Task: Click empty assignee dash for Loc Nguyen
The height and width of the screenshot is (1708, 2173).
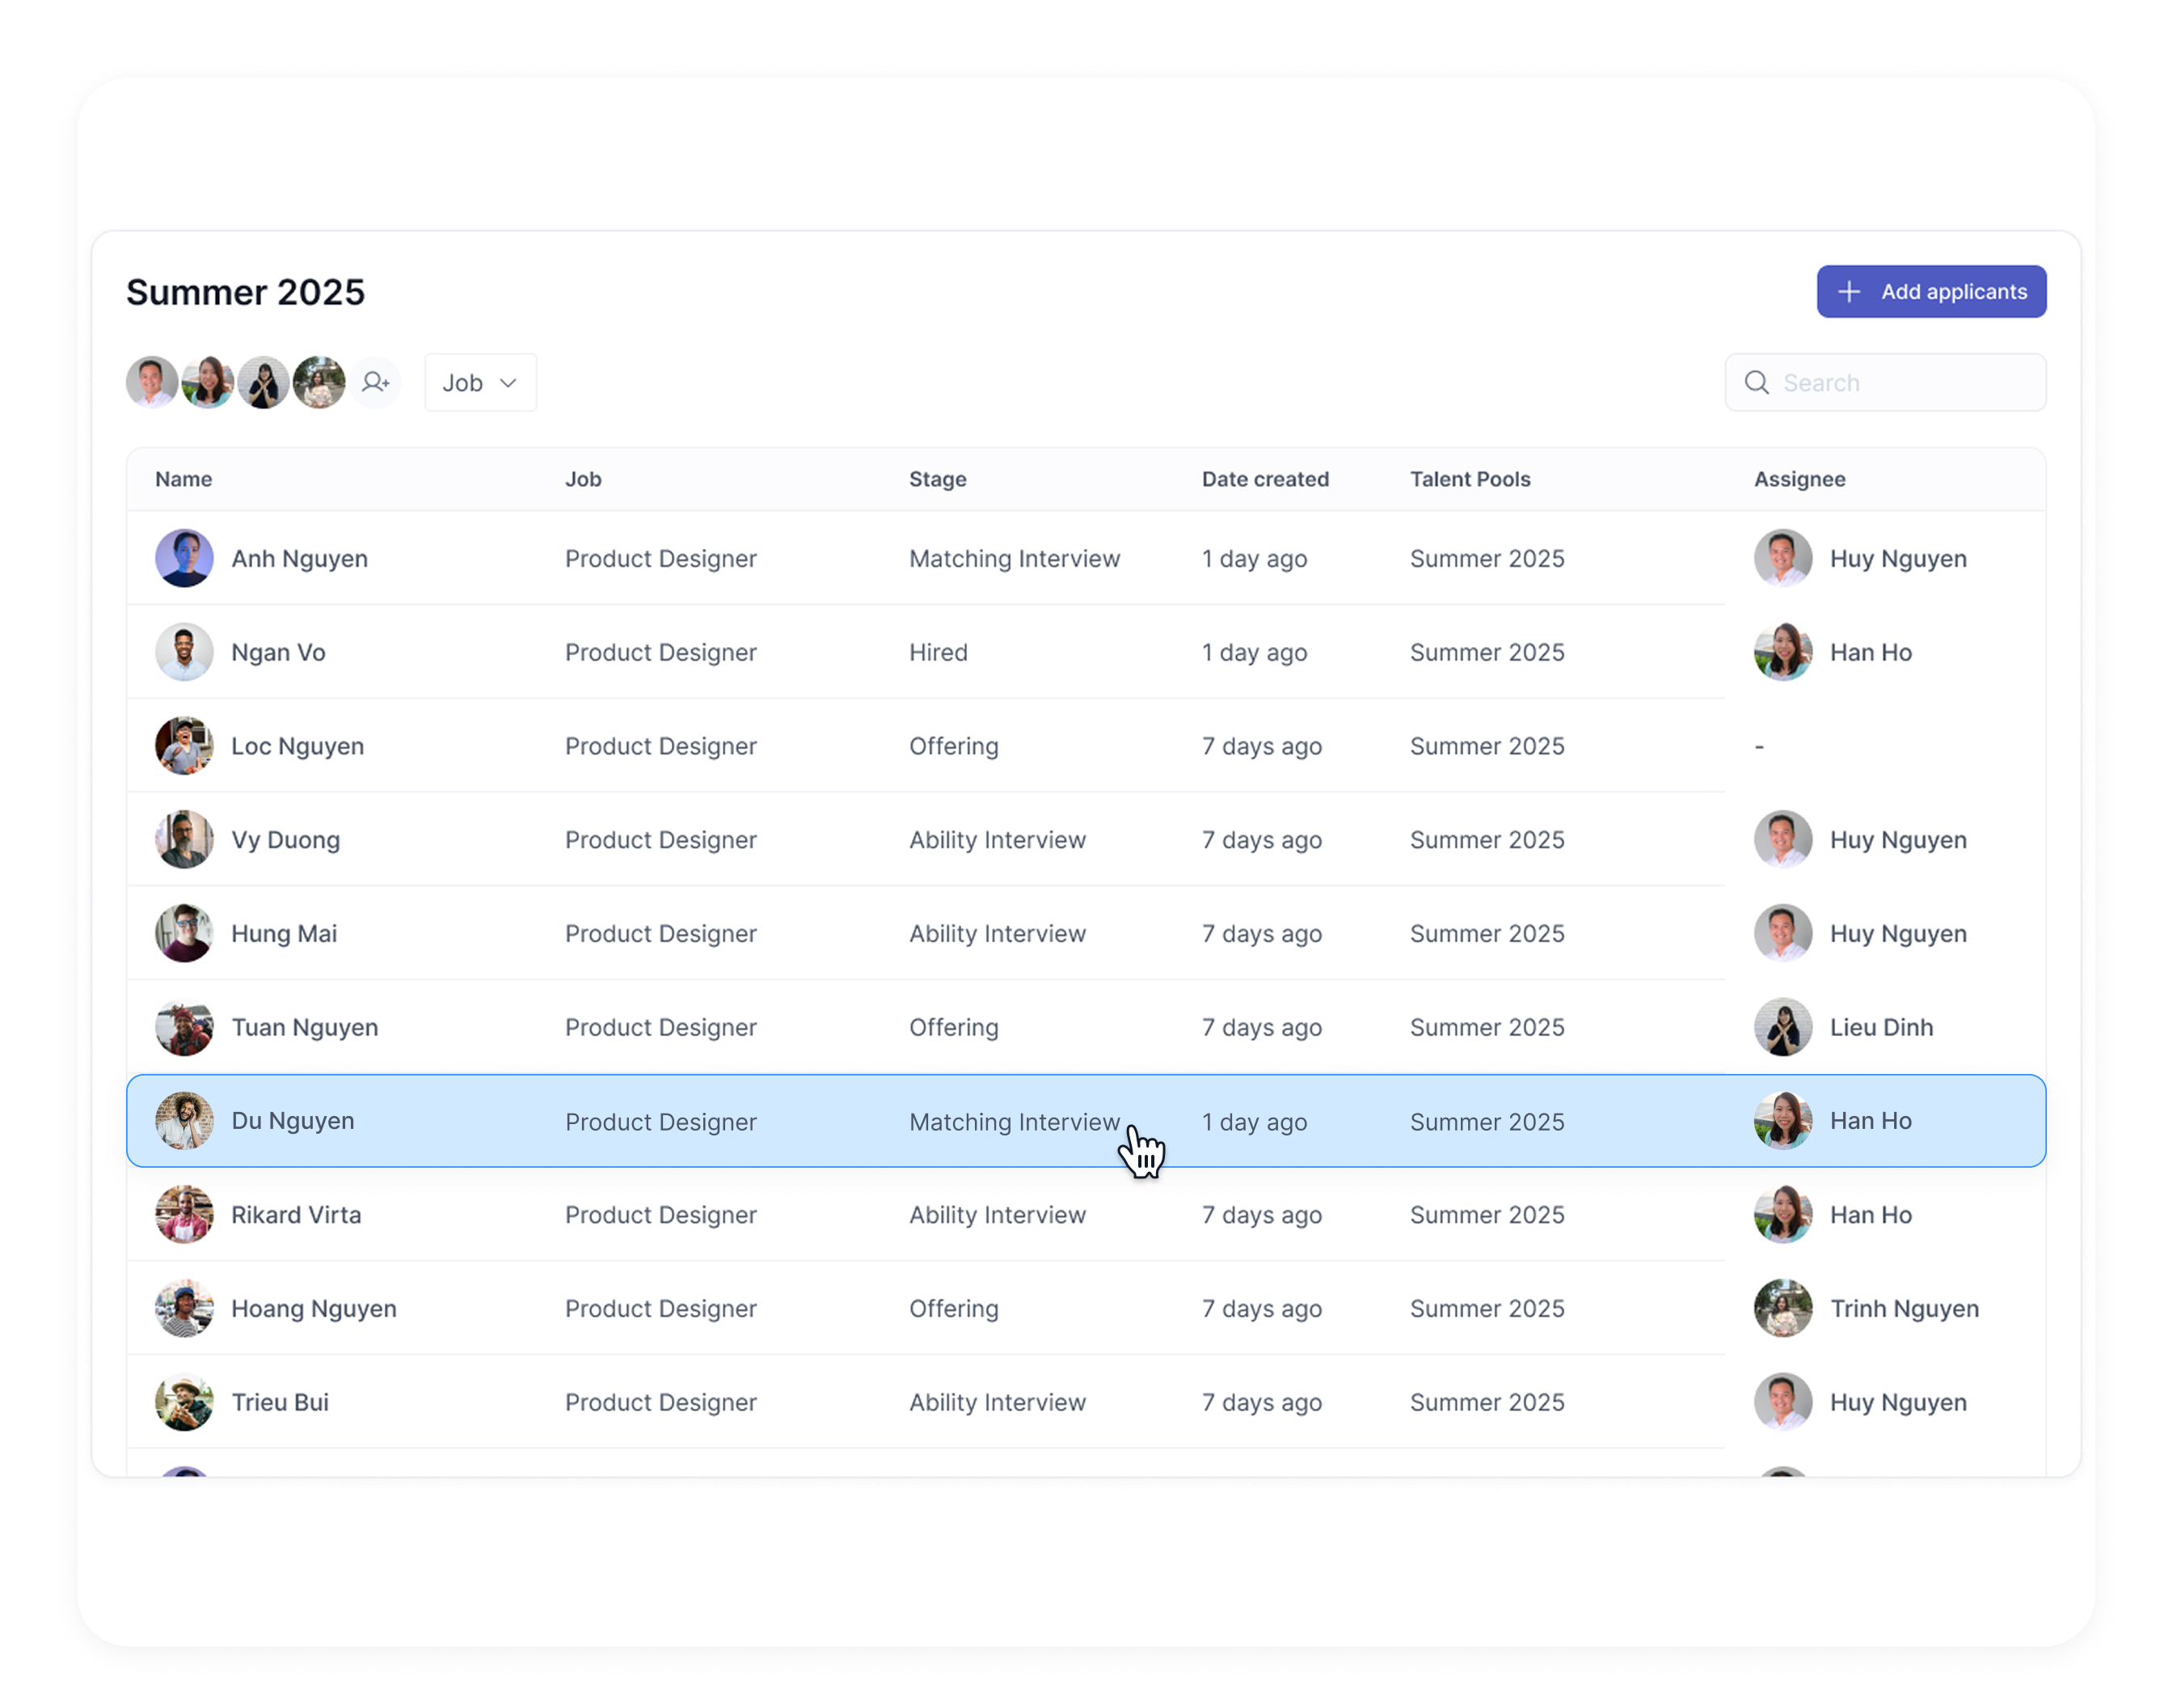Action: pos(1759,746)
